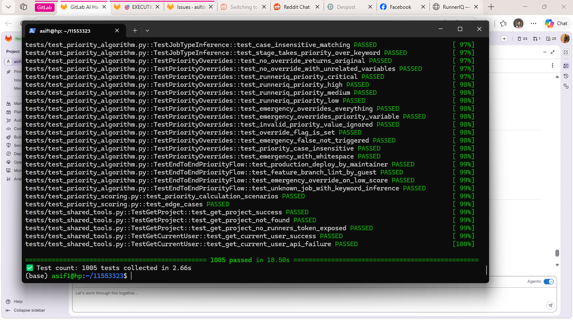573x320 pixels.
Task: Open the browser favorites star icon
Action: (x=503, y=23)
